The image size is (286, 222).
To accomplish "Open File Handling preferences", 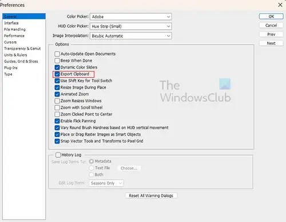I will [24, 29].
